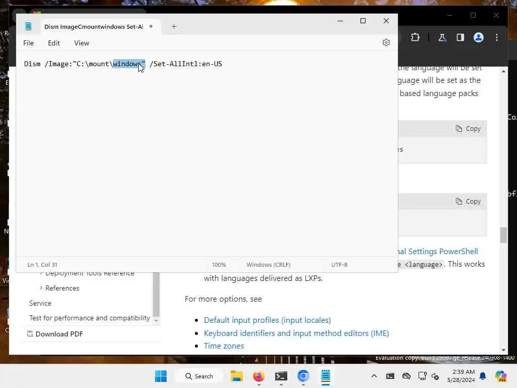Open Default input profiles link

click(267, 320)
